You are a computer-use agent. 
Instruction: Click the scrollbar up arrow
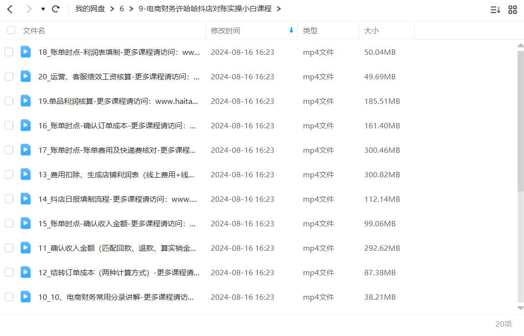click(x=521, y=46)
